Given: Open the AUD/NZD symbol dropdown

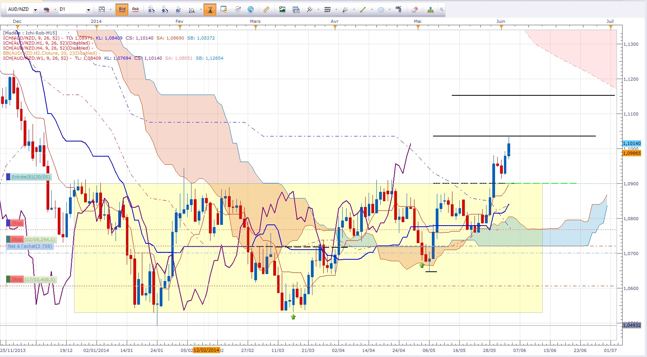Looking at the screenshot, I should point(35,10).
